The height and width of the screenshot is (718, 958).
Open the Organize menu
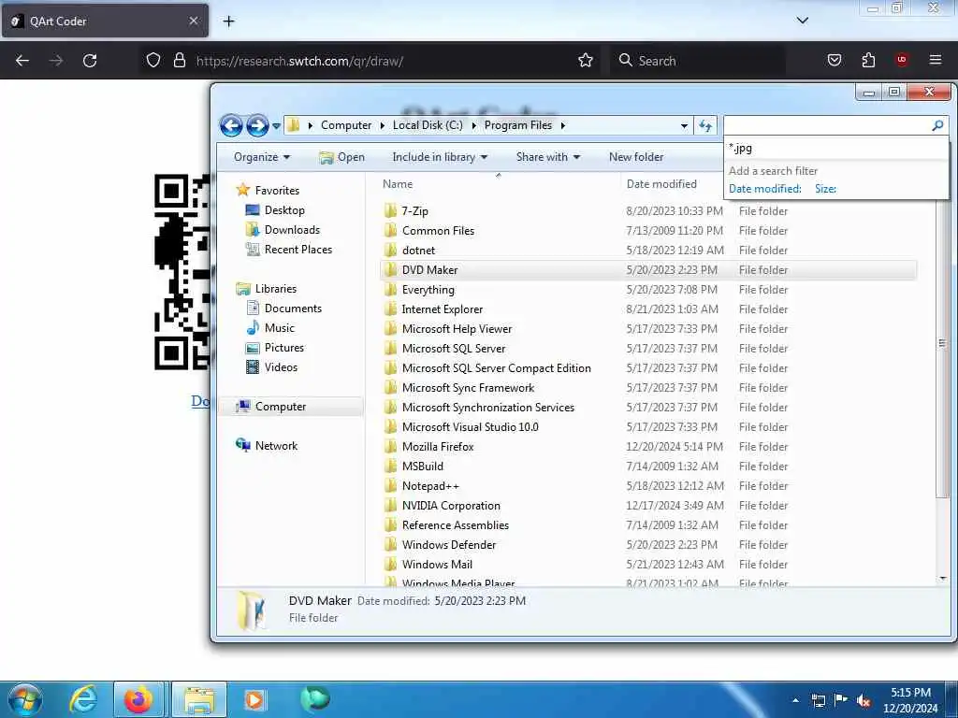click(262, 157)
